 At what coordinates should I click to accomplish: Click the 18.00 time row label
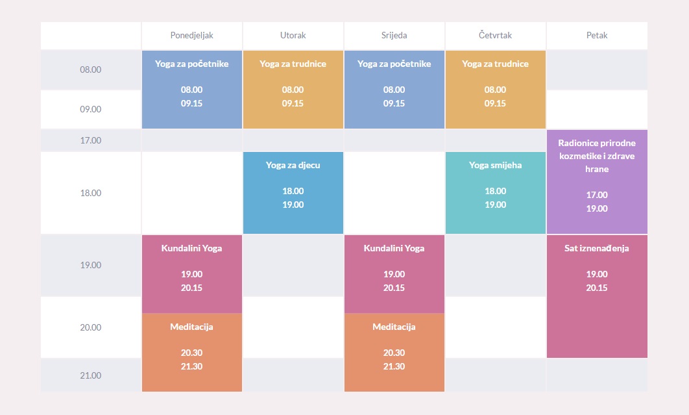(x=91, y=193)
